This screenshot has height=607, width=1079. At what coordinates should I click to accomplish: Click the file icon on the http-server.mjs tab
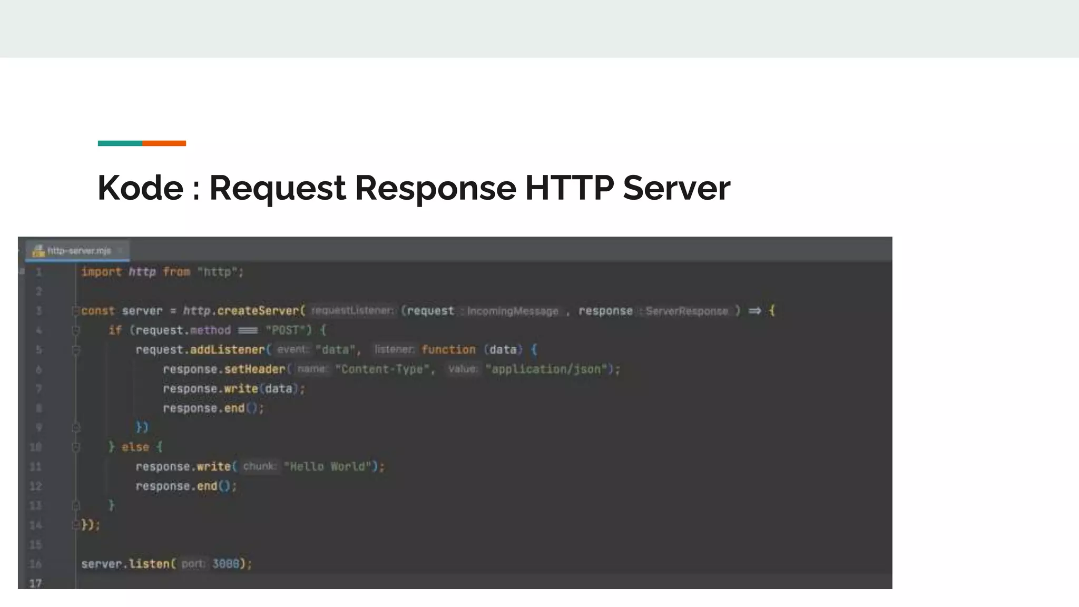(38, 250)
